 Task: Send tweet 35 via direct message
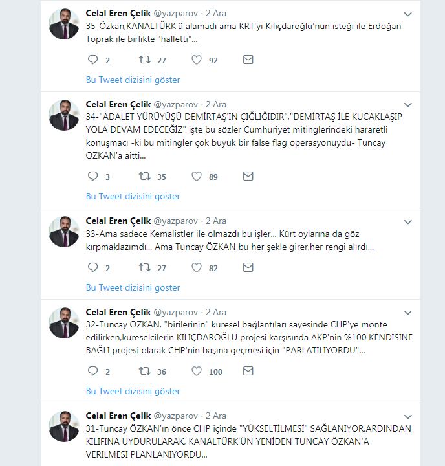(x=248, y=60)
